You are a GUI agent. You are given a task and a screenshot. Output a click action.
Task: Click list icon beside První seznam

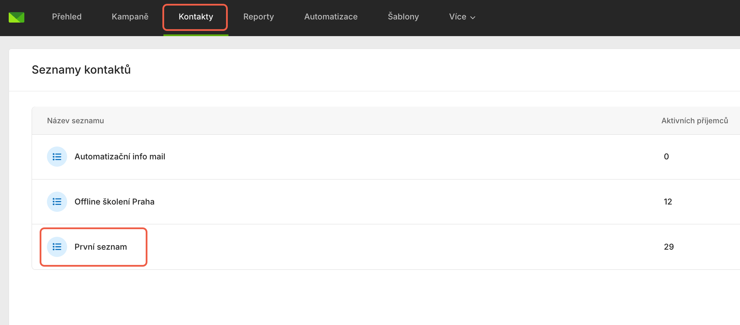click(x=57, y=247)
